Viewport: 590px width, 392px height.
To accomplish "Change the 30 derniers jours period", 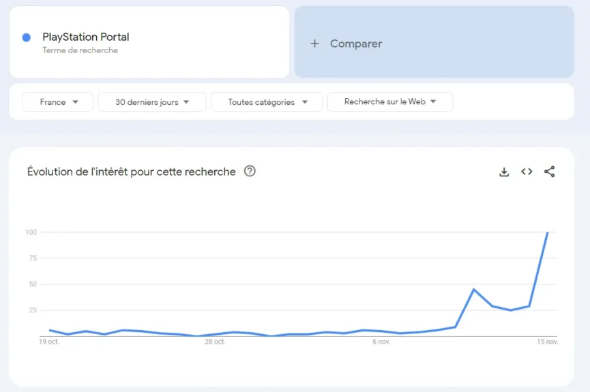I will point(152,102).
